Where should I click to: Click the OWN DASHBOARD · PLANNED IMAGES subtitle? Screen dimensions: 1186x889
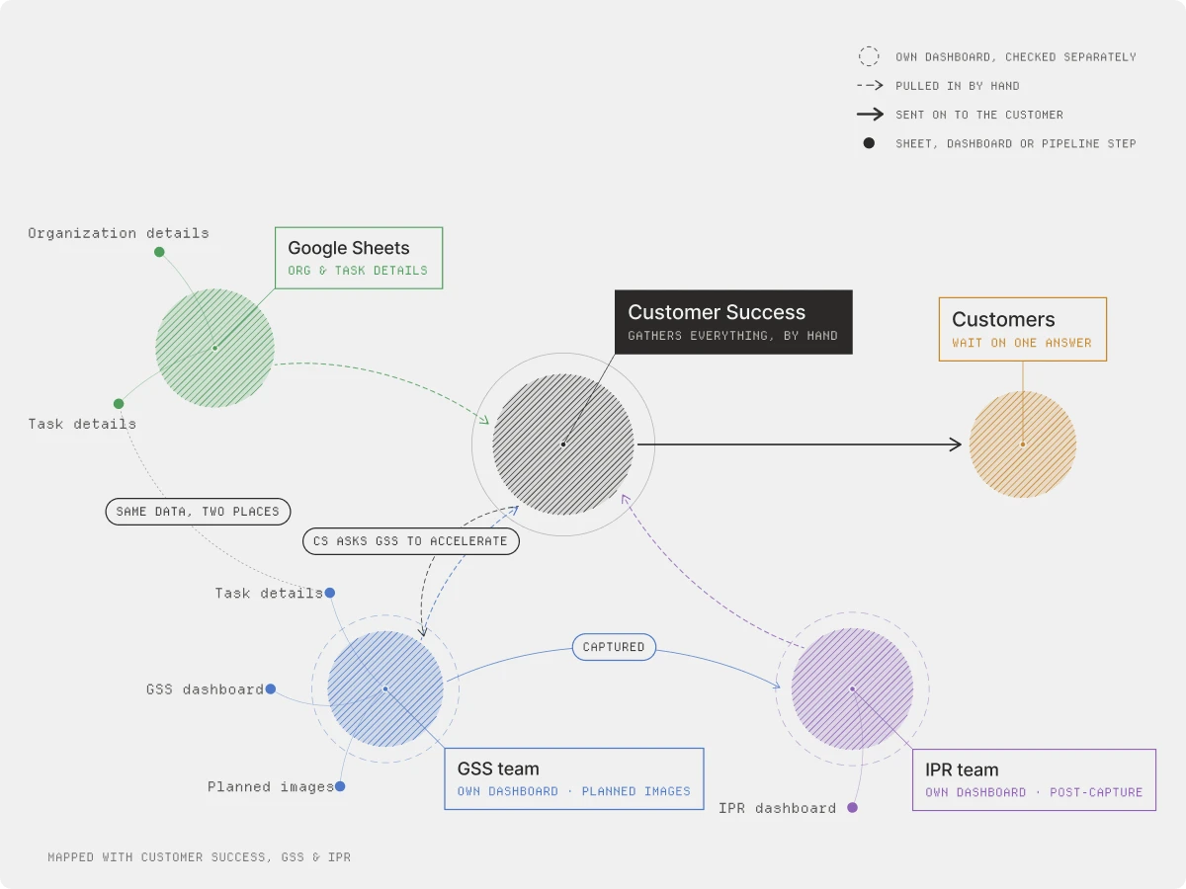click(574, 791)
